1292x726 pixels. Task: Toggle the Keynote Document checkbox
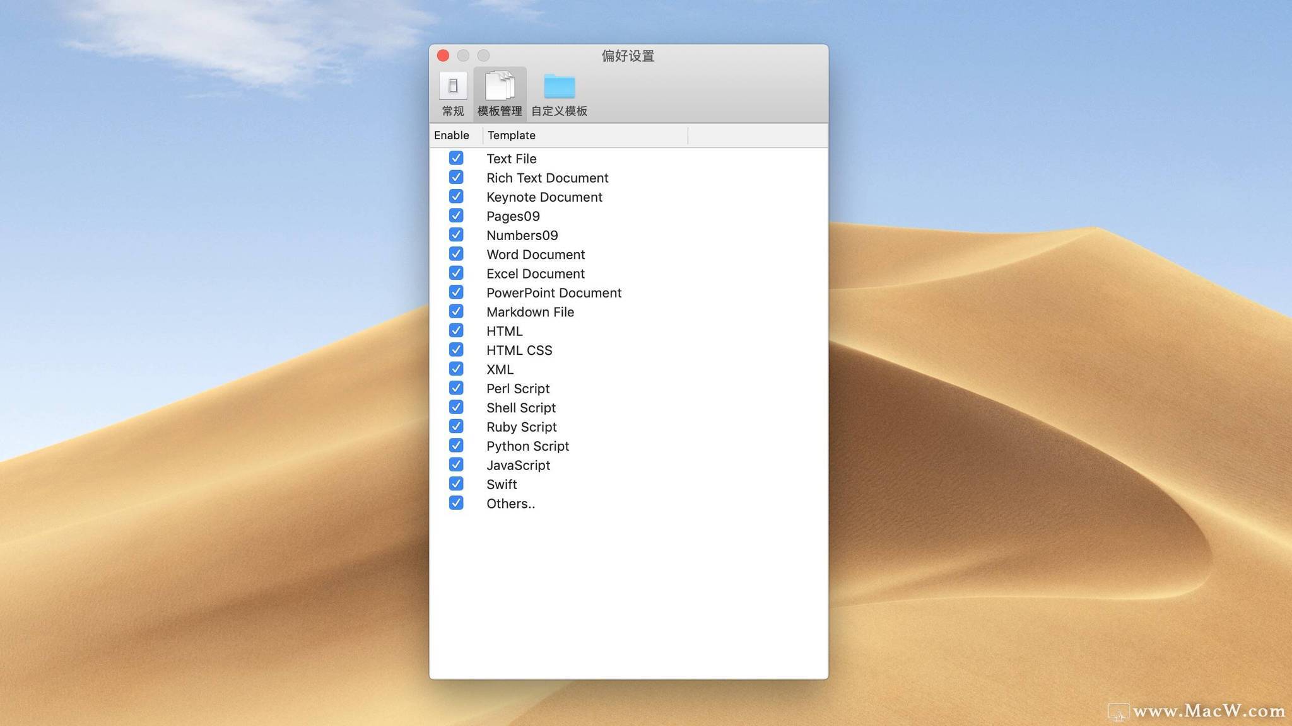(456, 197)
